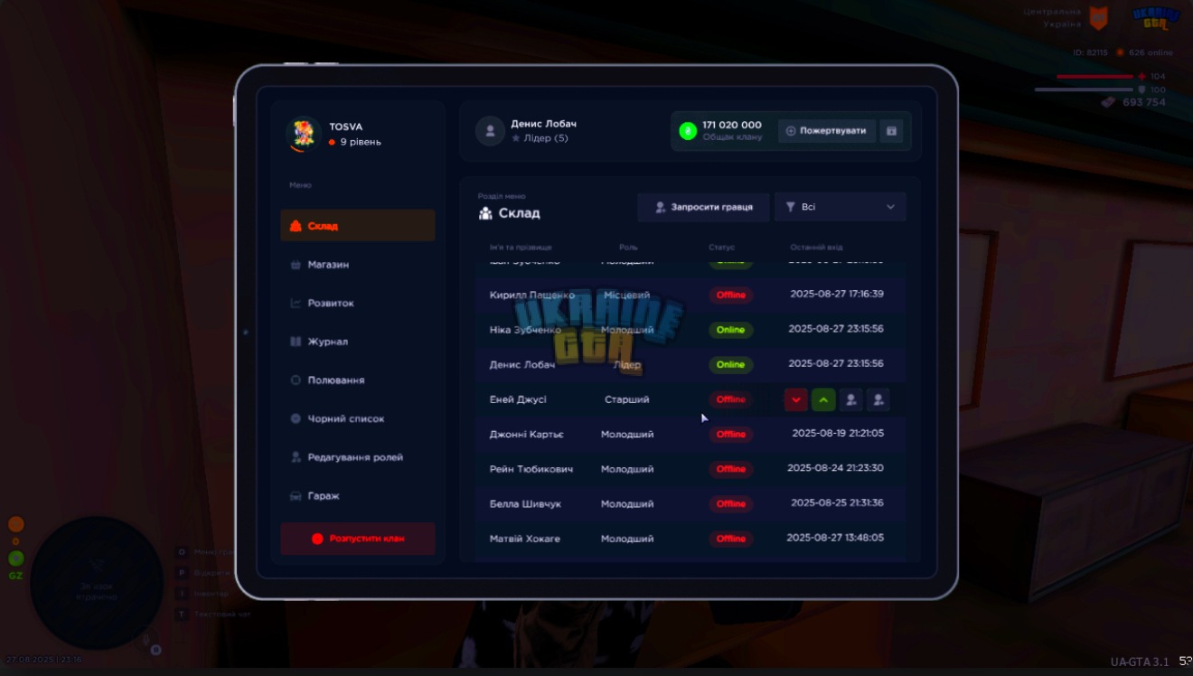This screenshot has height=676, width=1193.
Task: Click last login 2025-08-25 21:31:36
Action: 837,502
